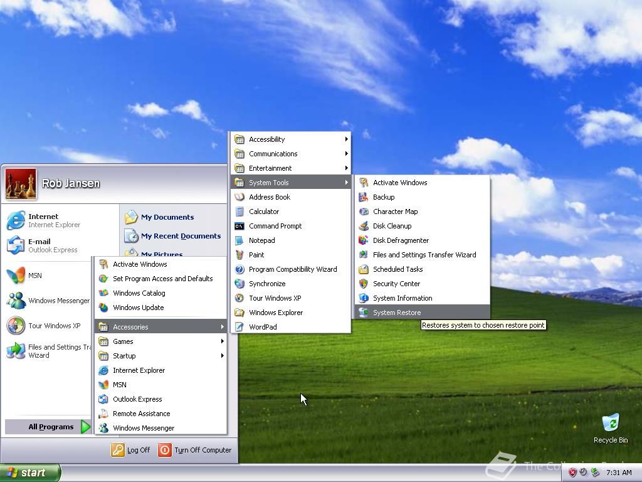Open the Recycle Bin desktop icon
The height and width of the screenshot is (482, 642).
[611, 429]
